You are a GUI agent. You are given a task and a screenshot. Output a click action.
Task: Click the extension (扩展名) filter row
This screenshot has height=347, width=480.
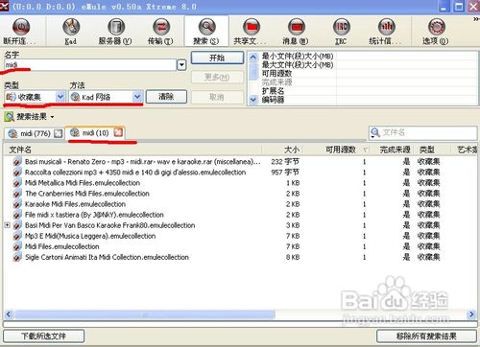368,91
